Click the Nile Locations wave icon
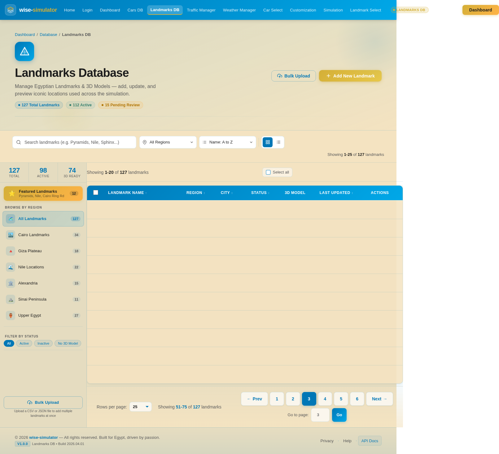The width and height of the screenshot is (499, 454). click(10, 267)
